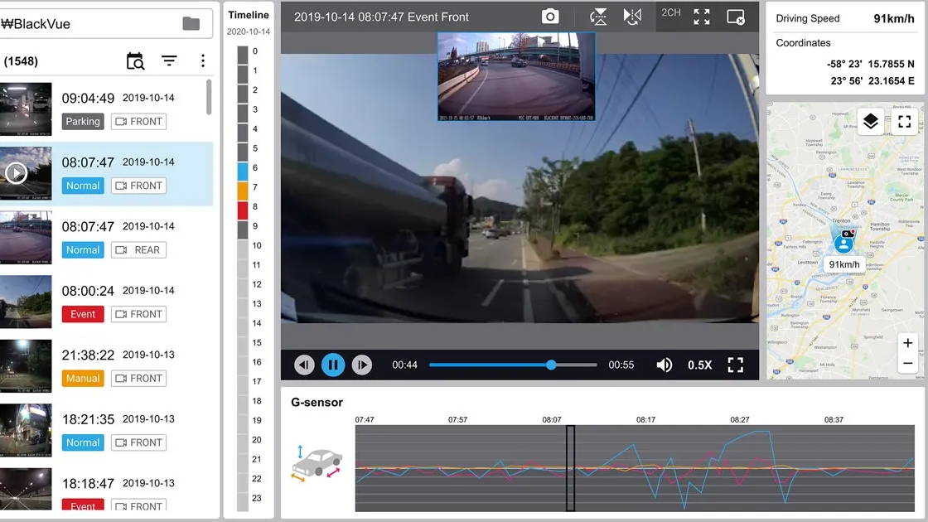Pause the video playback
Screen dimensions: 928x522
point(333,365)
